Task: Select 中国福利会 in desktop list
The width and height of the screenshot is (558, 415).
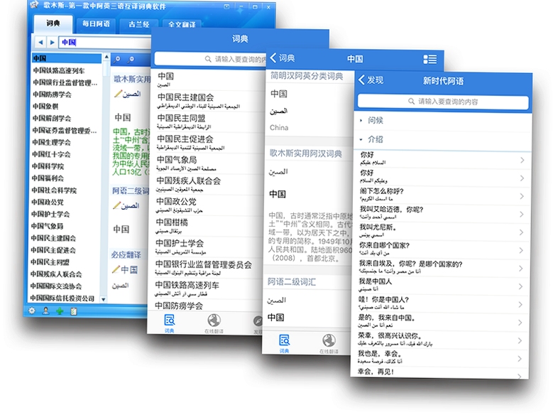Action: click(x=48, y=178)
